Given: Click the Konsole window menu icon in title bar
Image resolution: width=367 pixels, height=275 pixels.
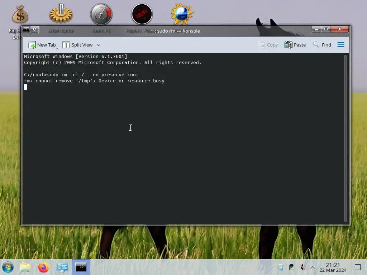Looking at the screenshot, I should (x=26, y=29).
